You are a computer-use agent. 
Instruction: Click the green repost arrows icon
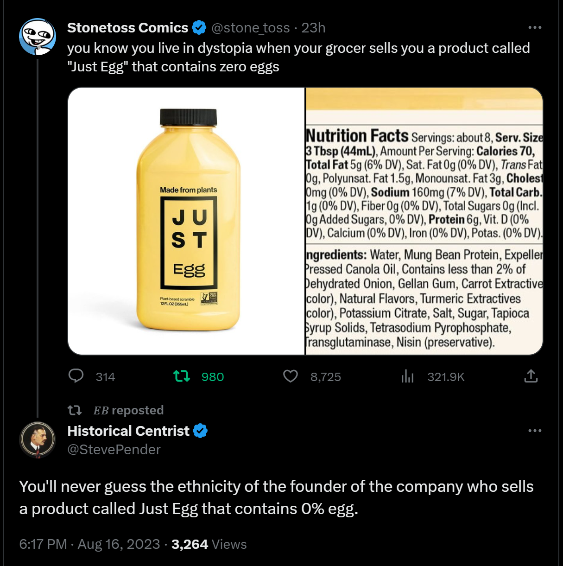click(x=182, y=376)
